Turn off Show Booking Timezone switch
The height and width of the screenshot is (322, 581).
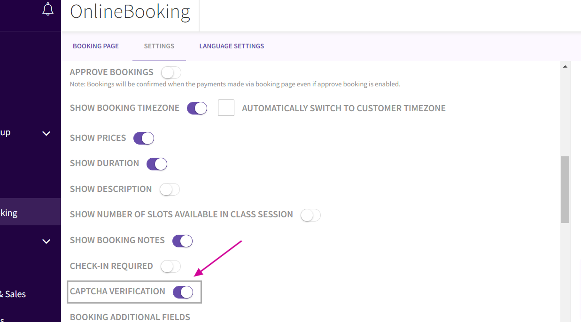[197, 108]
